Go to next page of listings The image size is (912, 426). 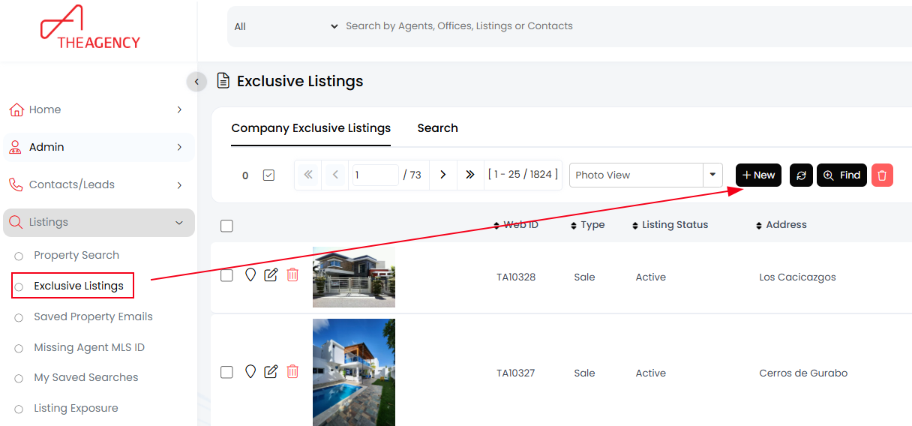(x=443, y=175)
